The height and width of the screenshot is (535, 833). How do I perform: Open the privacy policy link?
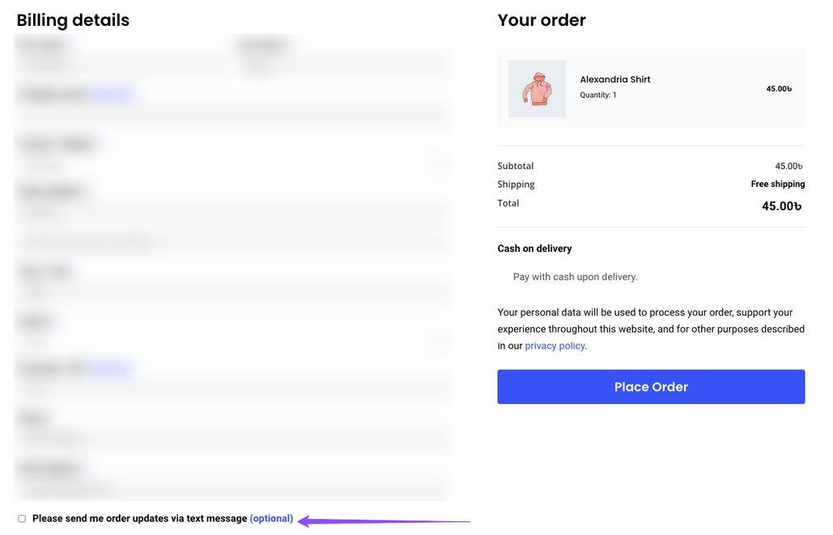pyautogui.click(x=555, y=346)
